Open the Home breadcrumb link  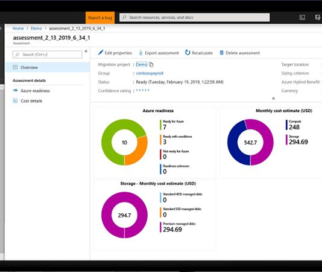18,28
